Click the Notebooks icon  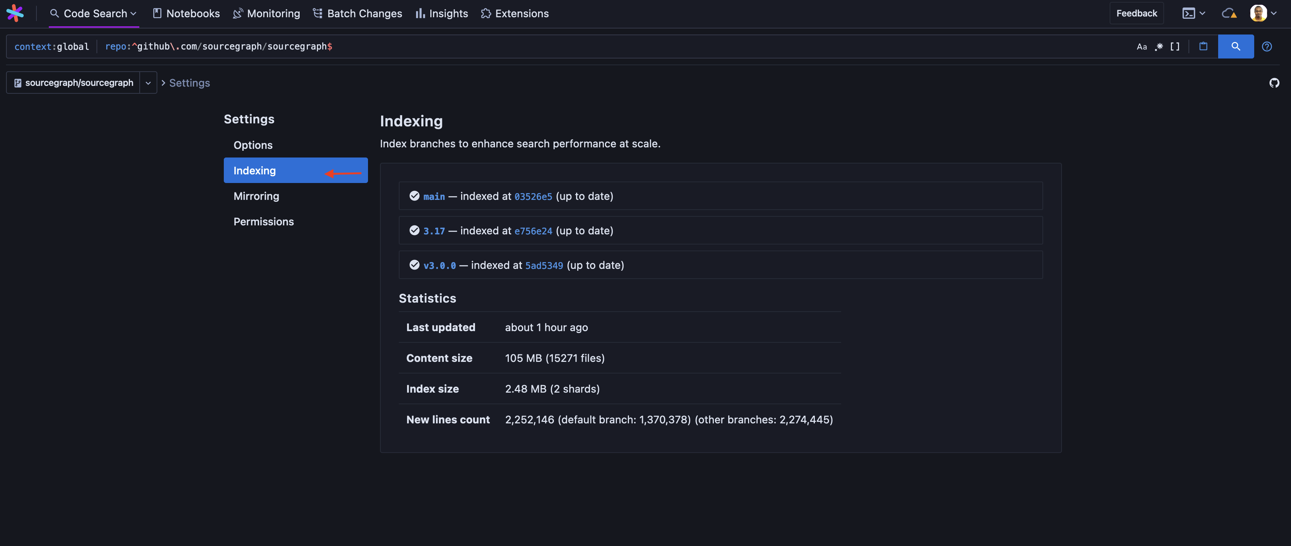click(x=157, y=13)
